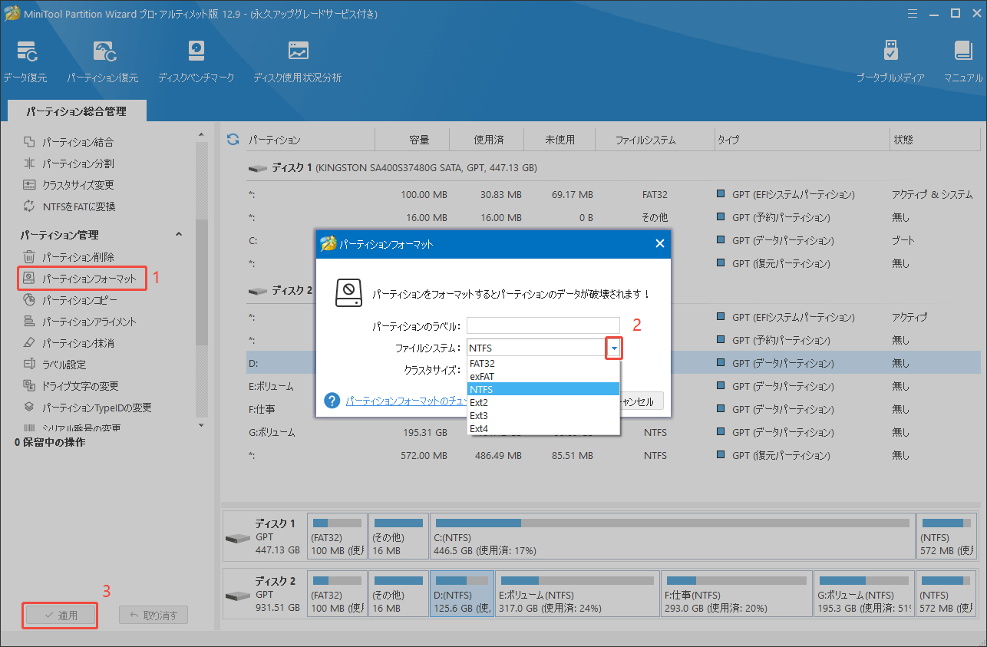Viewport: 987px width, 647px height.
Task: Select F:仕事(NTFS) block in disk map
Action: point(735,593)
